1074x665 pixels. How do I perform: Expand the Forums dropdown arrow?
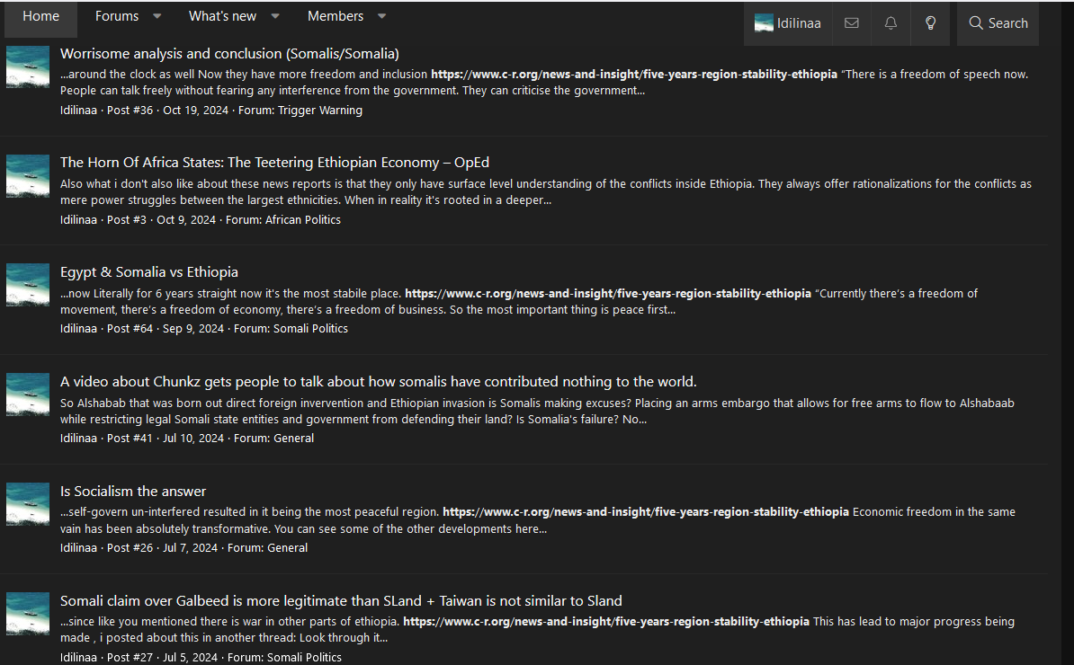[157, 16]
